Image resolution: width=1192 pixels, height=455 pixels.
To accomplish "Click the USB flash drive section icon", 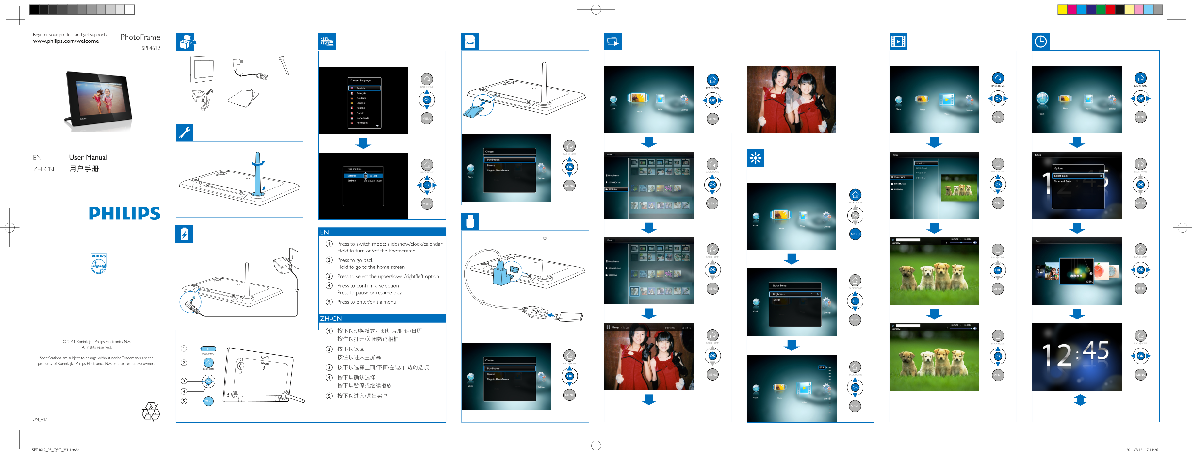I will pyautogui.click(x=470, y=221).
